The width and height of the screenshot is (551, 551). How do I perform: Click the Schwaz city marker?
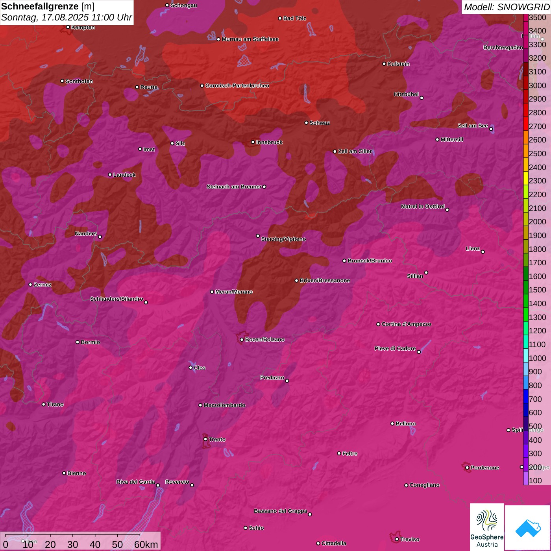tap(307, 123)
